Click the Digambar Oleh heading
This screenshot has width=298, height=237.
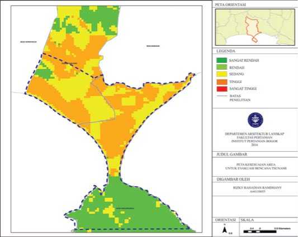click(x=233, y=179)
